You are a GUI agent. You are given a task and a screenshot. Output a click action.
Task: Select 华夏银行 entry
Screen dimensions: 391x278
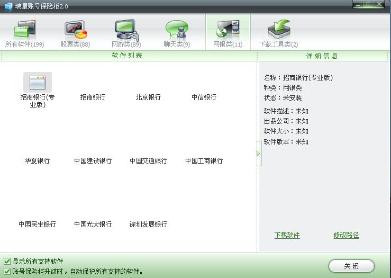point(37,160)
